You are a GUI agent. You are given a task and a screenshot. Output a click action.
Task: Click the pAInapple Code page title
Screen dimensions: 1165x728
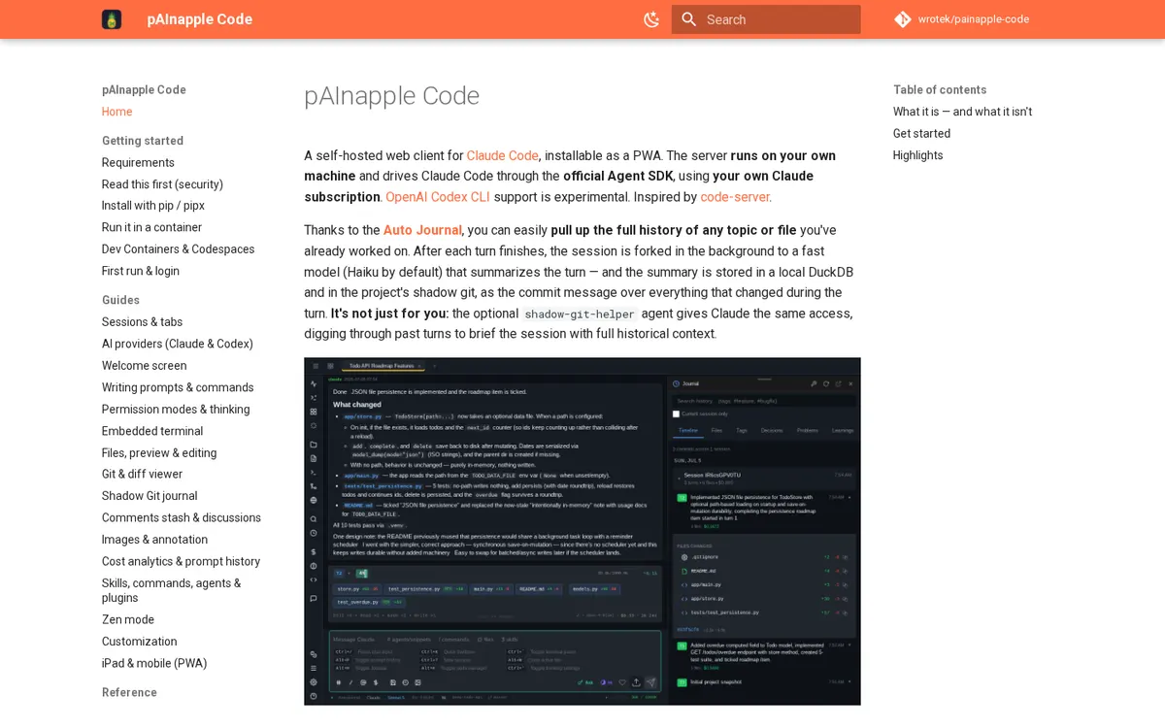392,96
